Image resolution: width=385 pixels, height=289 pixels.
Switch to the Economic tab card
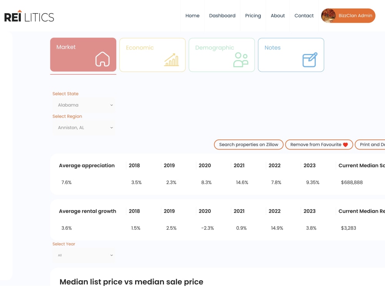[x=152, y=55]
